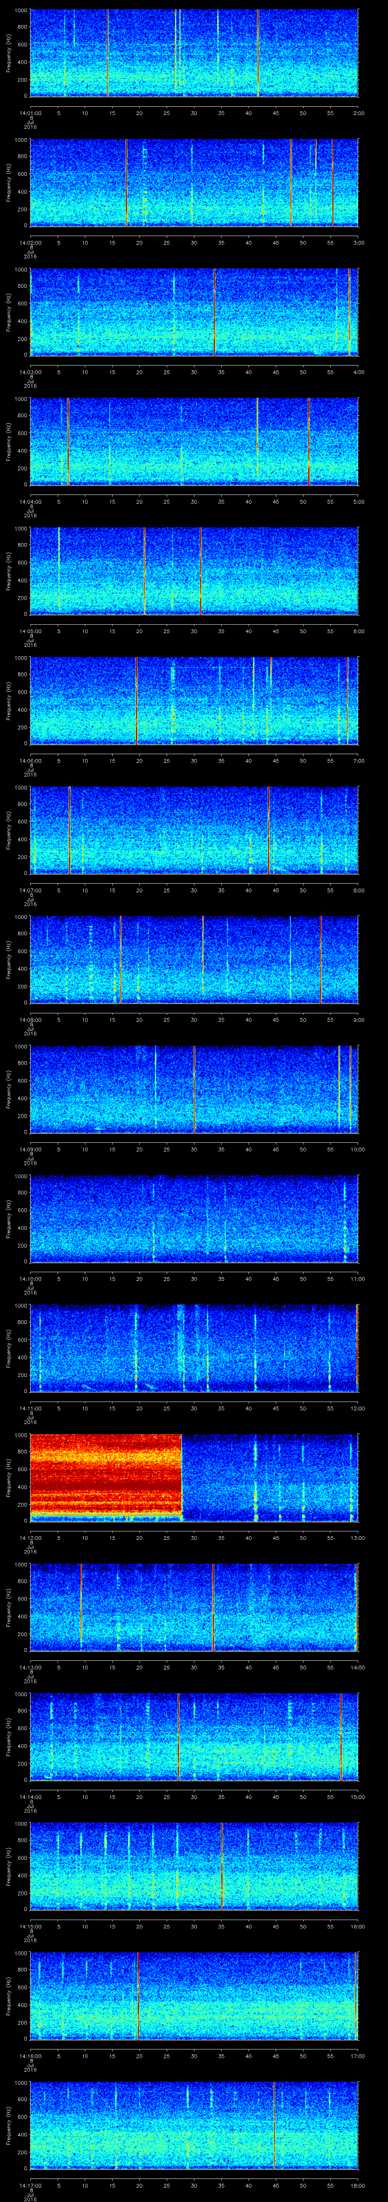The height and width of the screenshot is (2202, 388).
Task: Click the spectrogram panel starting at 14:08:00
Action: click(194, 959)
